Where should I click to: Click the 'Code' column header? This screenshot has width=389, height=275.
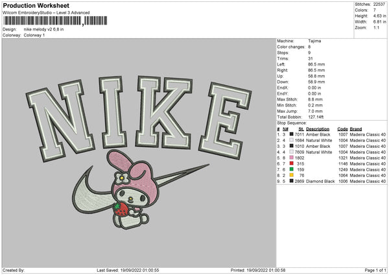[x=342, y=129]
